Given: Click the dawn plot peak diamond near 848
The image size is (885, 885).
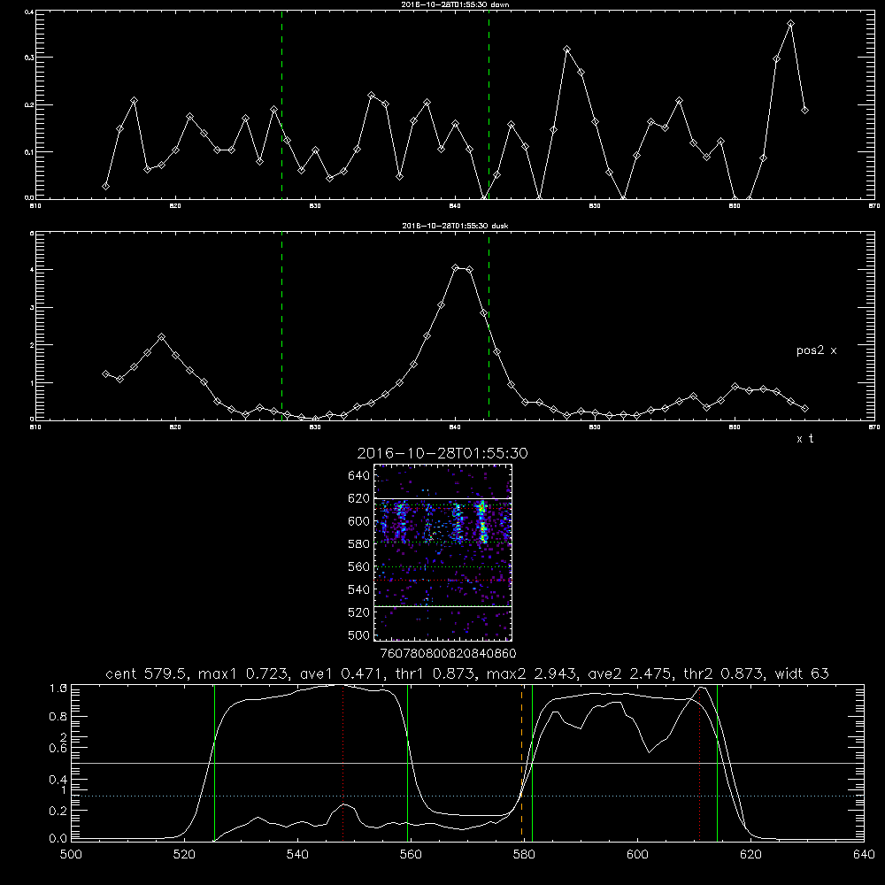Looking at the screenshot, I should click(567, 49).
